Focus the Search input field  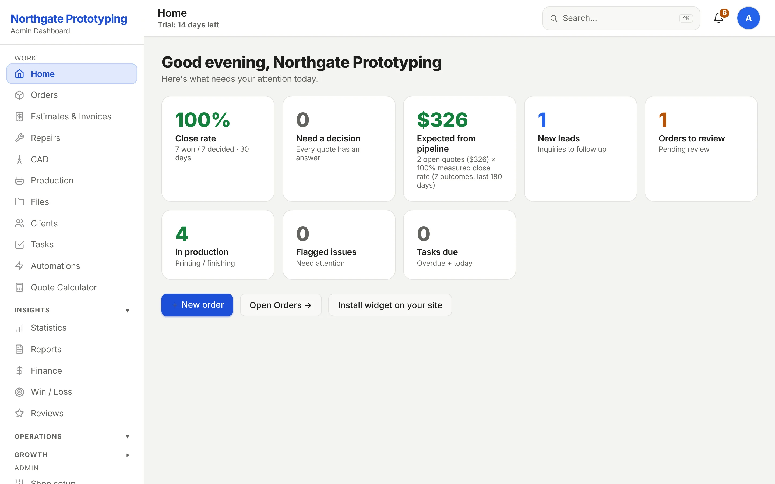click(x=621, y=18)
